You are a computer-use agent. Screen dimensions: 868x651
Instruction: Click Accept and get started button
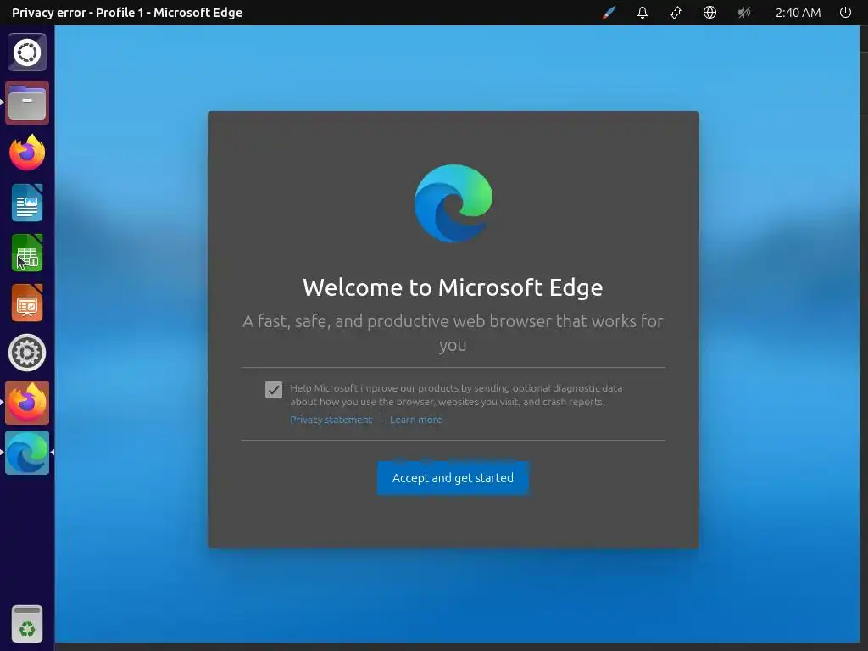click(453, 478)
